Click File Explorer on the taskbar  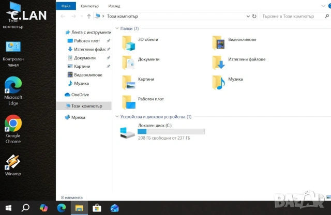79,208
